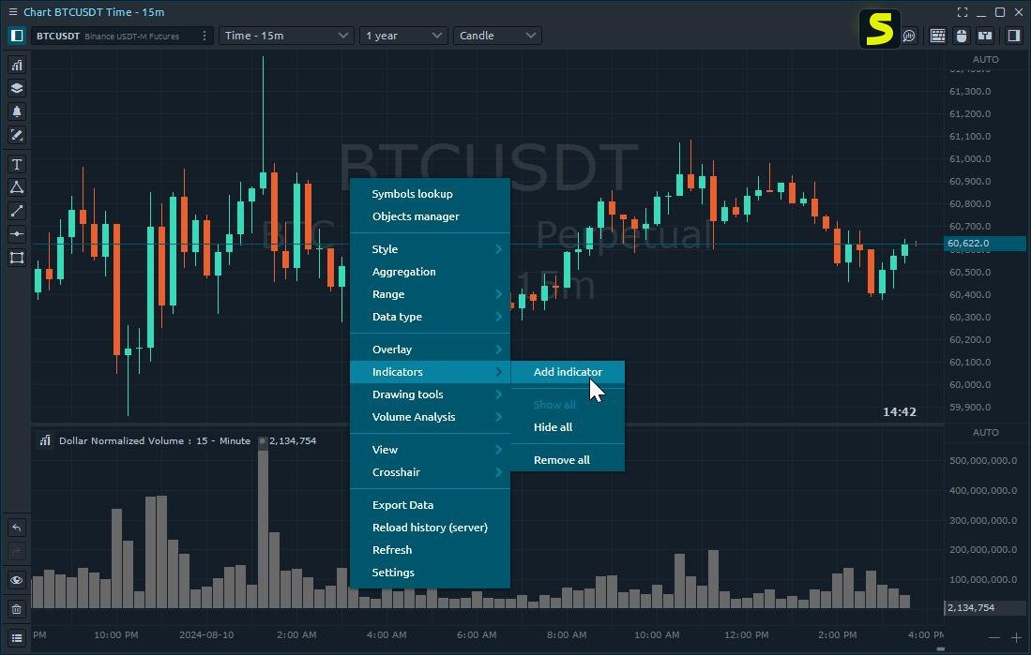Open the list icon at bottom left

coord(17,638)
